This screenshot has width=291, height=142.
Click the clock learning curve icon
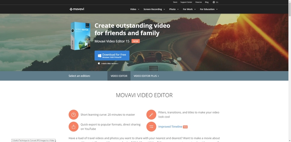tap(74, 115)
